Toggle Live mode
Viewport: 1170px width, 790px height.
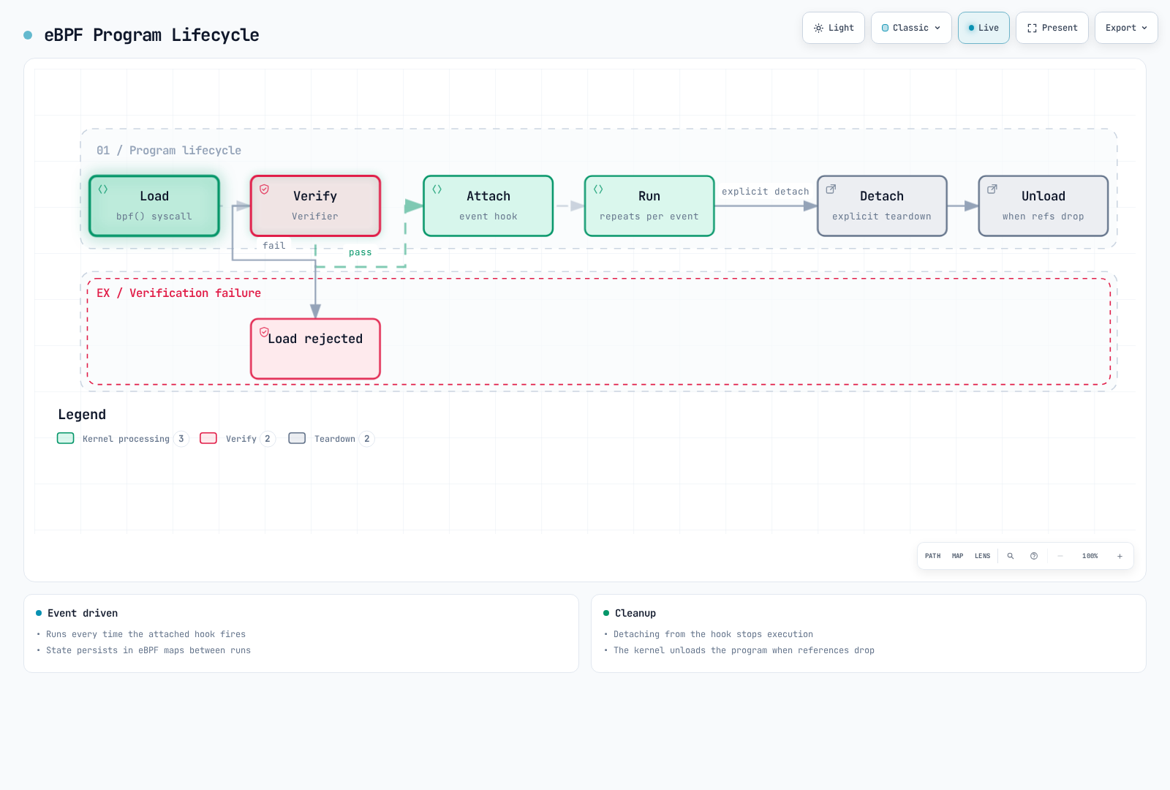point(984,28)
